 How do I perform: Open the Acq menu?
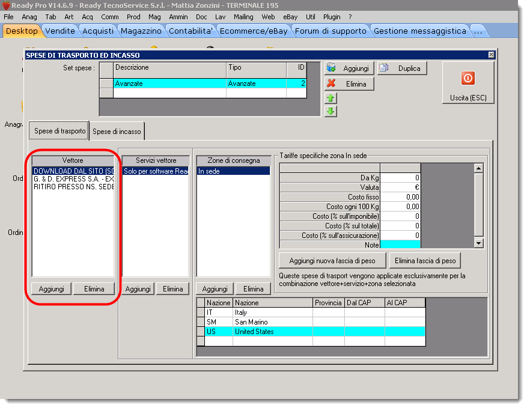pyautogui.click(x=87, y=17)
